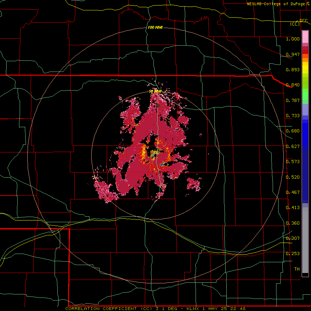Screen dimensions: 311x311
Task: Click the 0.840 scale value
Action: (293, 85)
